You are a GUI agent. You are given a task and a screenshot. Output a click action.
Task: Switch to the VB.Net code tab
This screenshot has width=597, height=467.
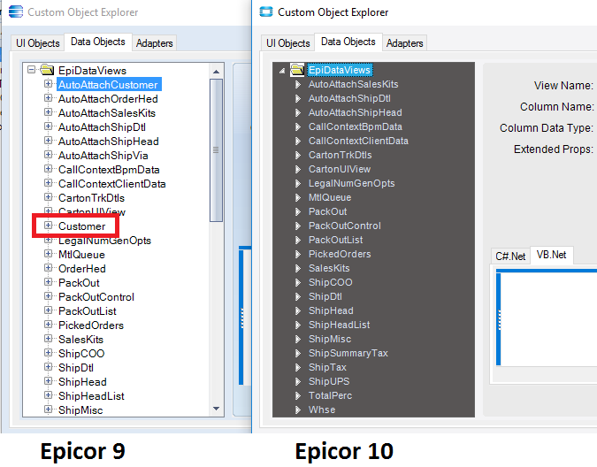[x=551, y=255]
